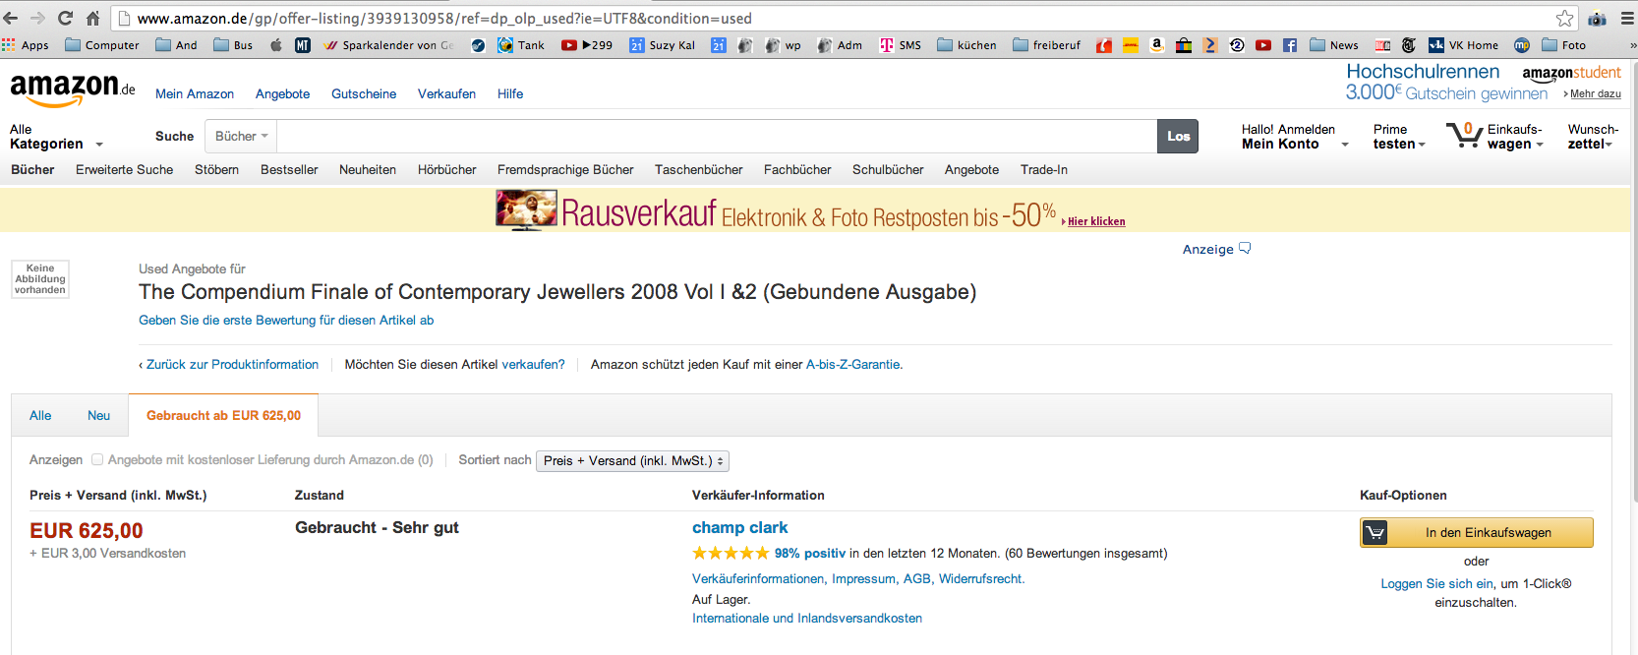
Task: Click the browser home icon
Action: coord(92,18)
